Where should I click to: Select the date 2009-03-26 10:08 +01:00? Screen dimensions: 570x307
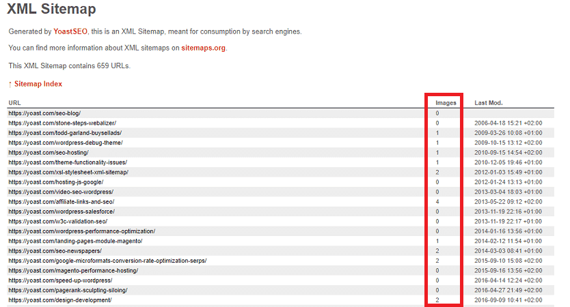508,133
